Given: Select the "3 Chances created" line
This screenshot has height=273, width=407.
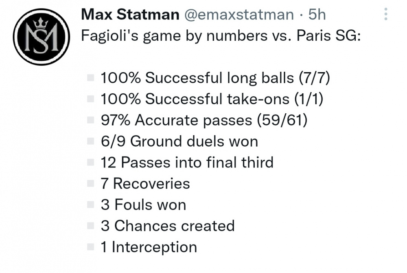Looking at the screenshot, I should pos(168,226).
